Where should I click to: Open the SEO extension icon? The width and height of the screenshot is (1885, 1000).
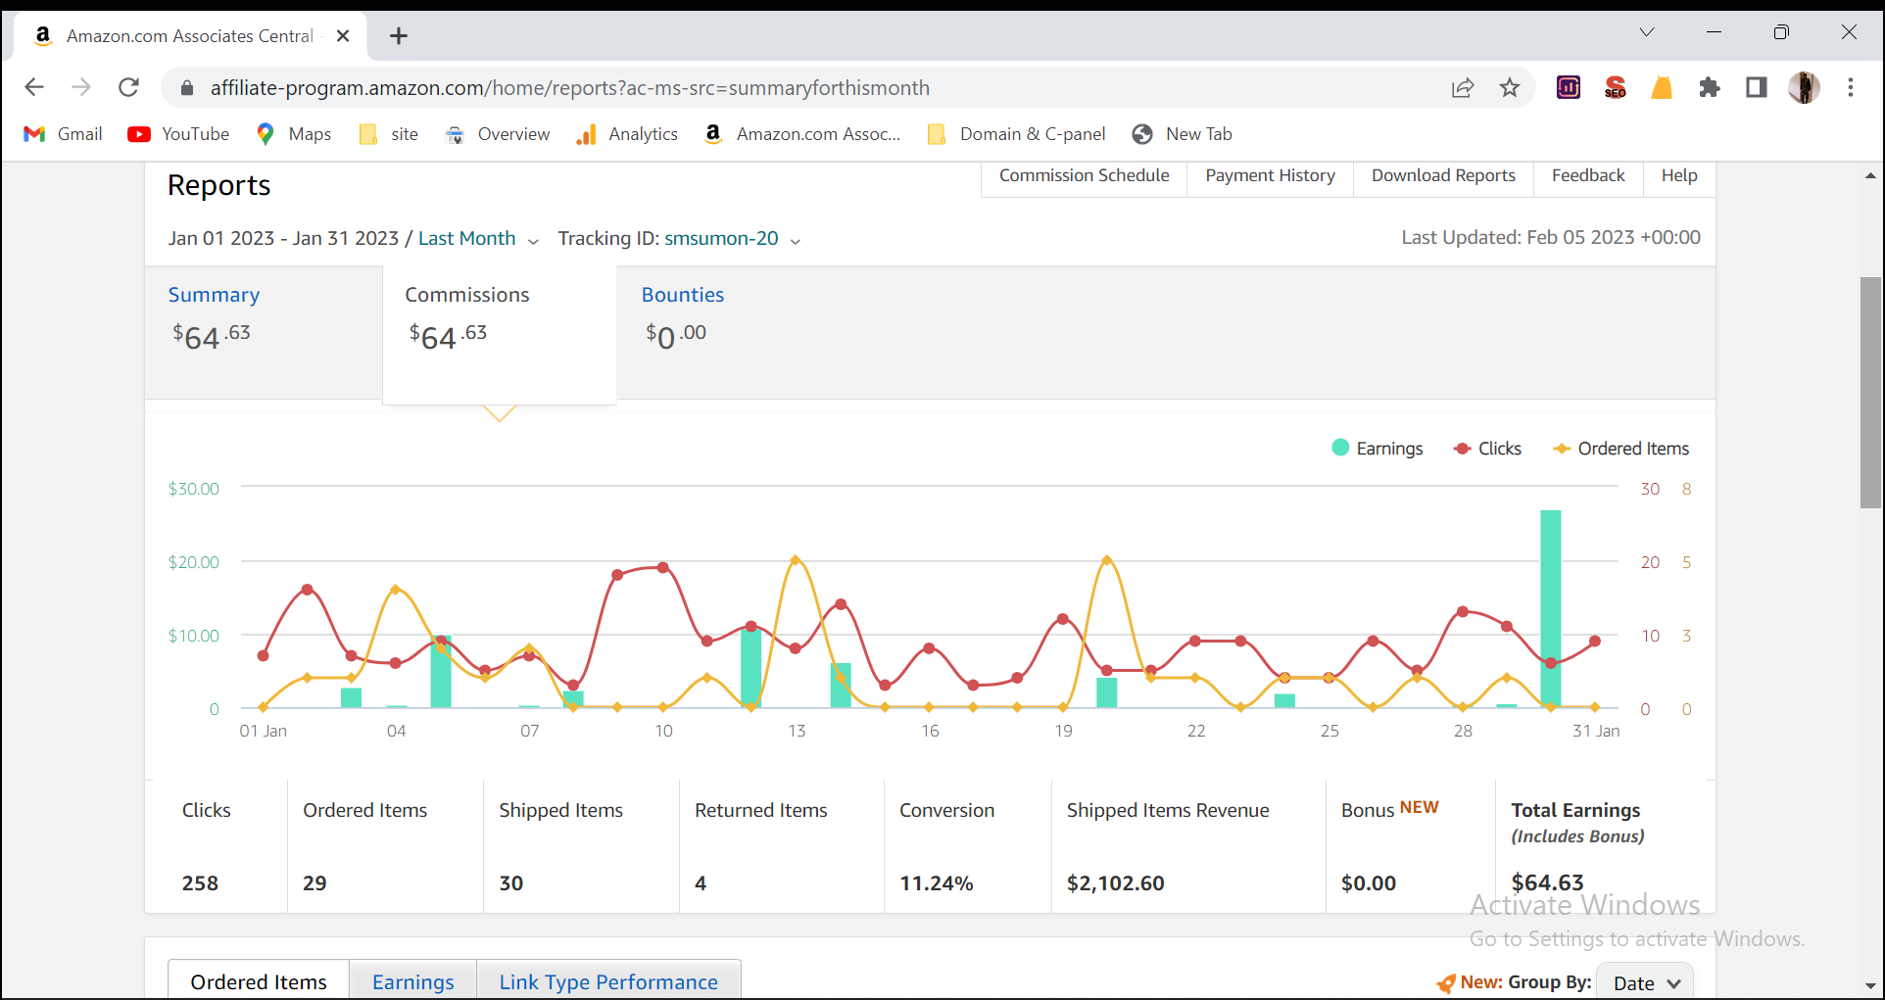coord(1616,88)
